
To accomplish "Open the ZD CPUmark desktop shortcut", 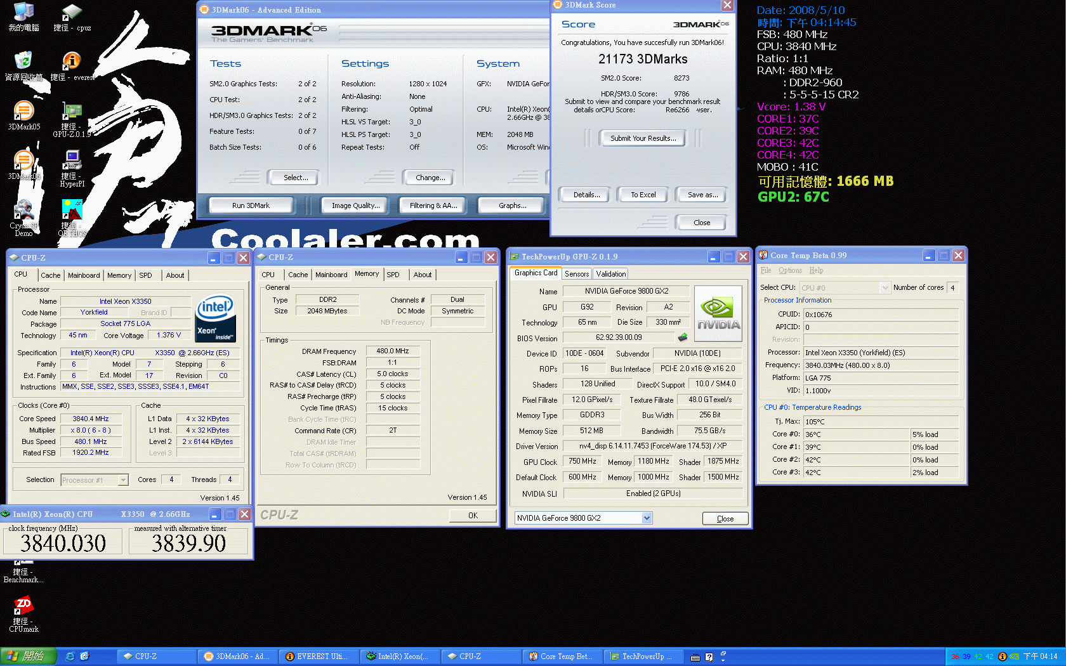I will click(23, 614).
